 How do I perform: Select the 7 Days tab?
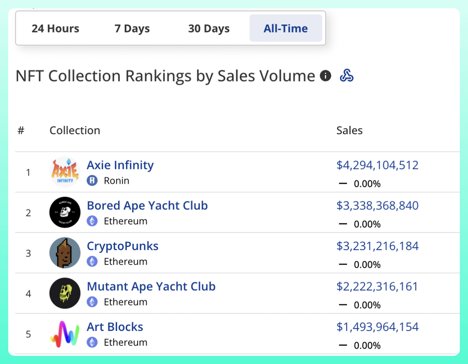coord(132,29)
